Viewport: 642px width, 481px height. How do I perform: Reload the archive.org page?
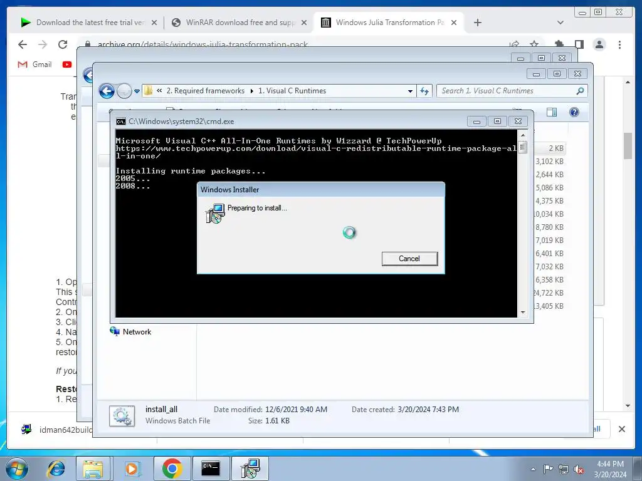(63, 44)
